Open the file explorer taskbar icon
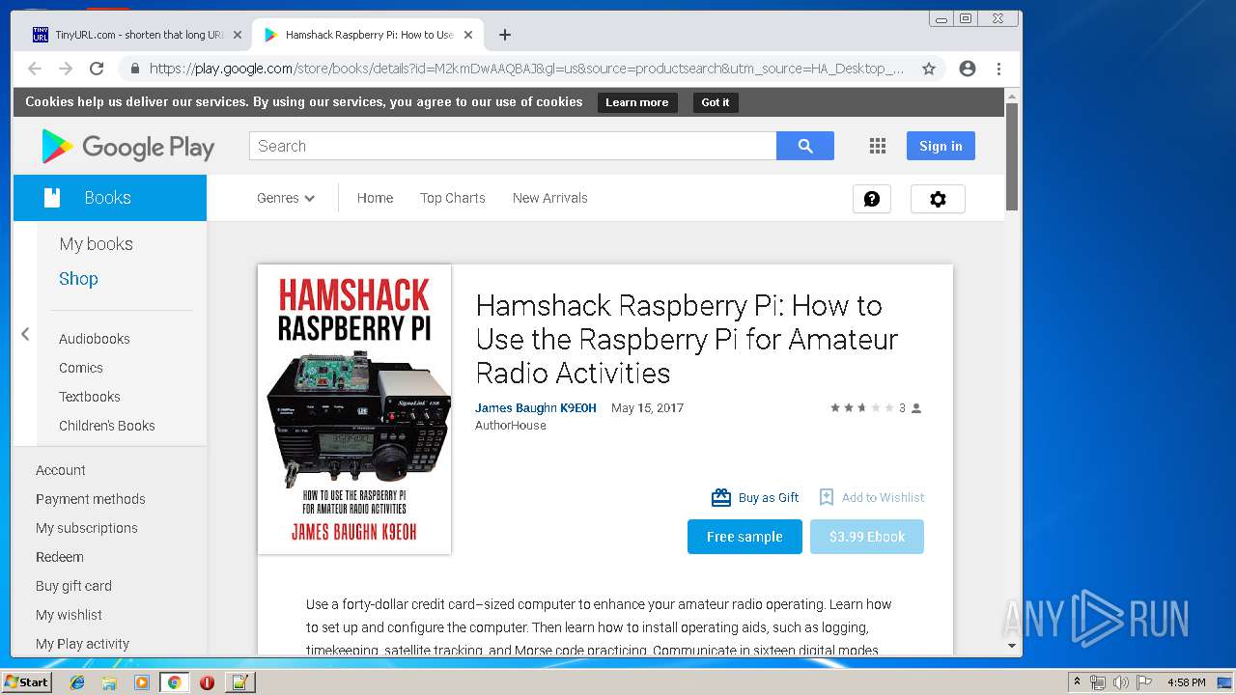1236x695 pixels. 109,682
